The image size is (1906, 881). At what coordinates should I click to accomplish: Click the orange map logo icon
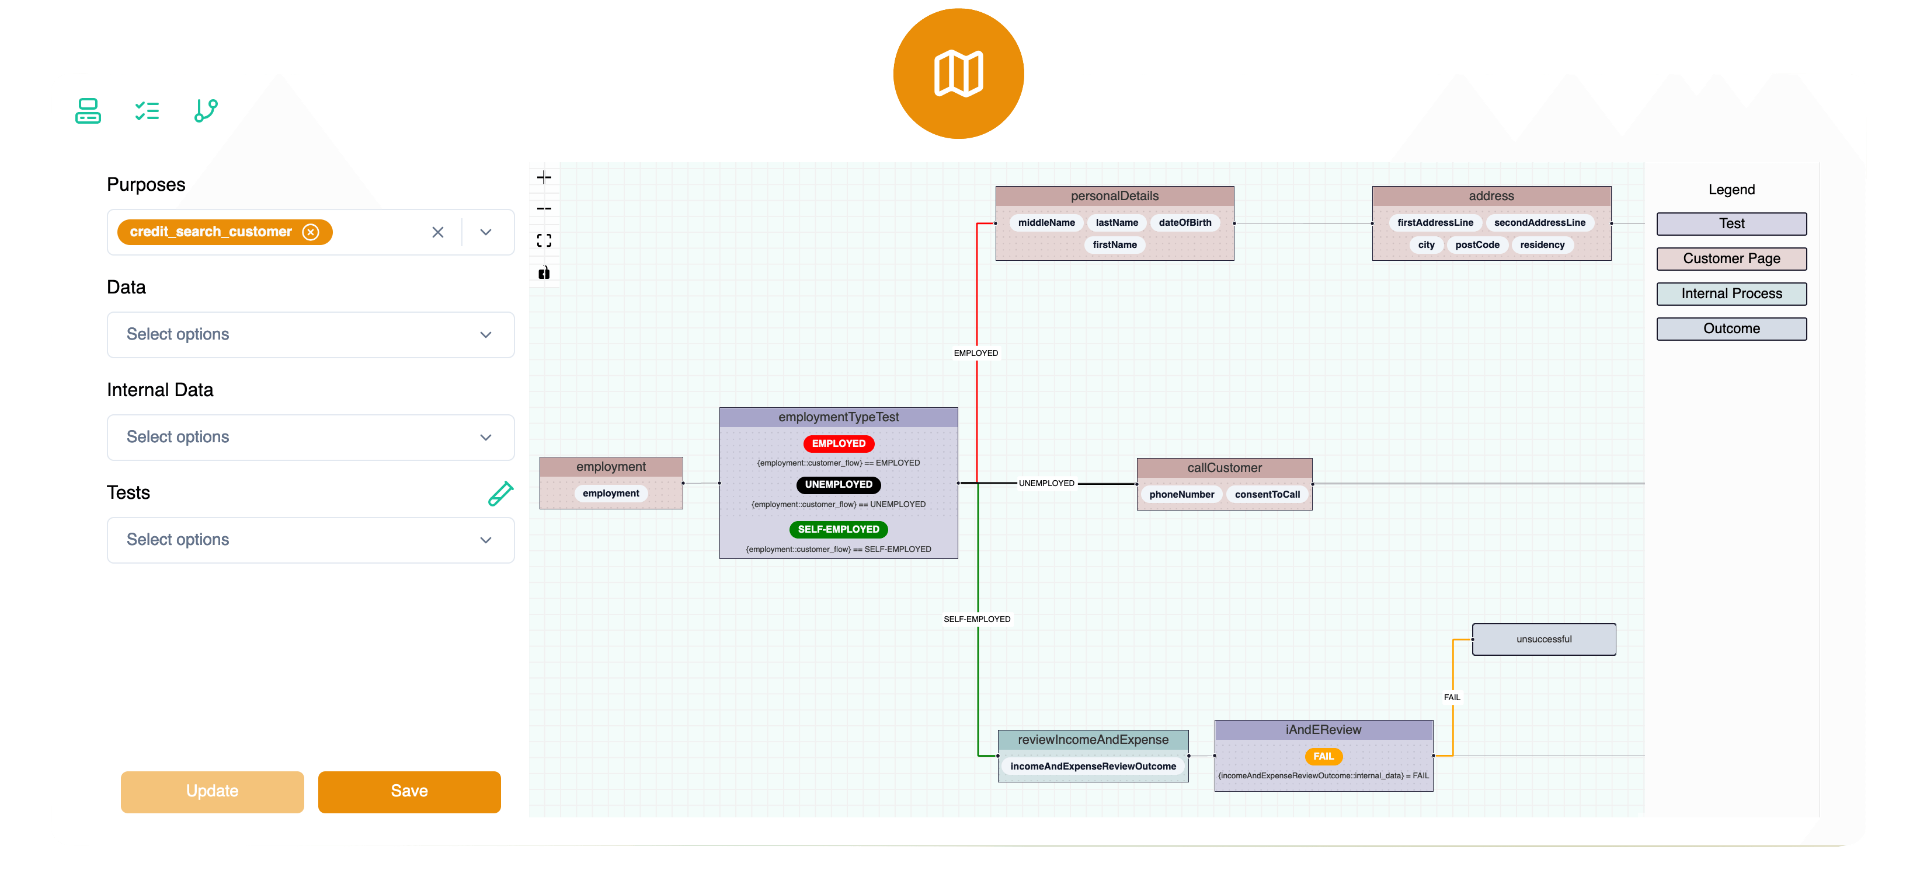click(x=958, y=73)
